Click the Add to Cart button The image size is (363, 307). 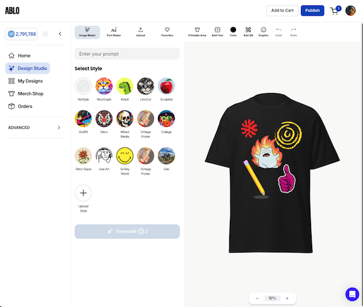tap(283, 10)
